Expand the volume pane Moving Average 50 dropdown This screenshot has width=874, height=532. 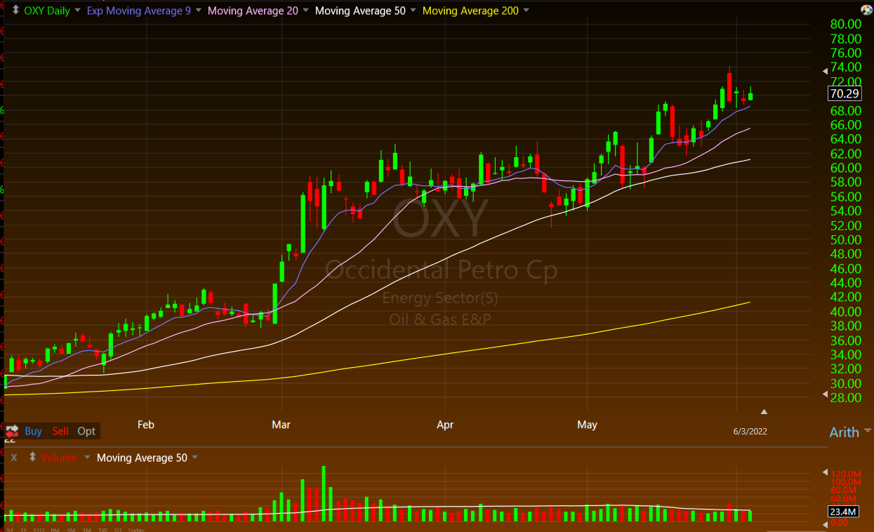click(x=195, y=458)
